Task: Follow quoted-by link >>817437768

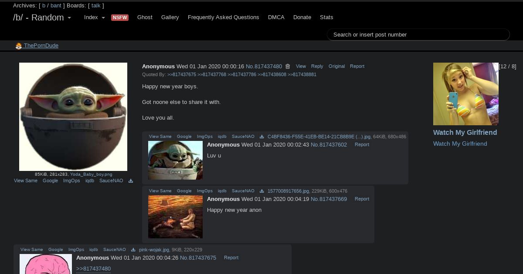Action: [212, 75]
